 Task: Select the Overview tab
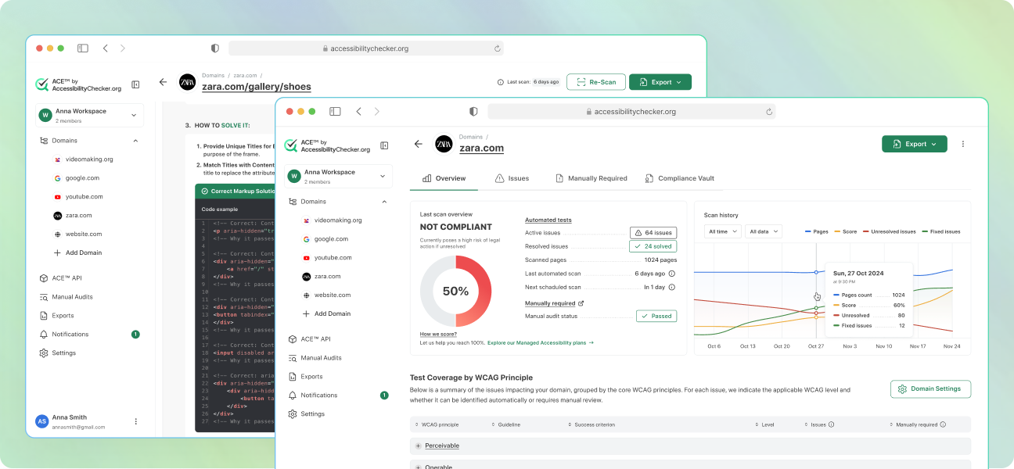click(x=444, y=178)
